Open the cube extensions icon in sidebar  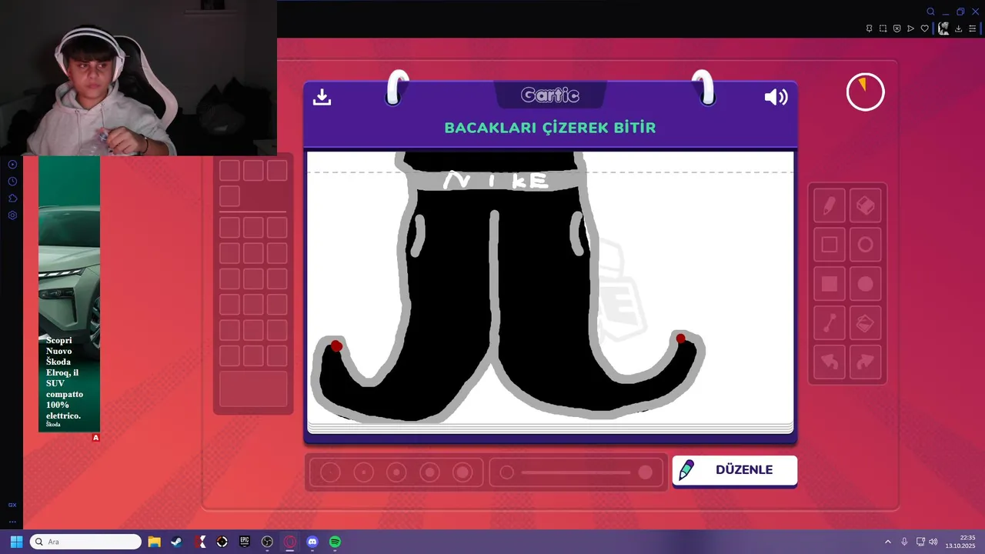tap(12, 199)
